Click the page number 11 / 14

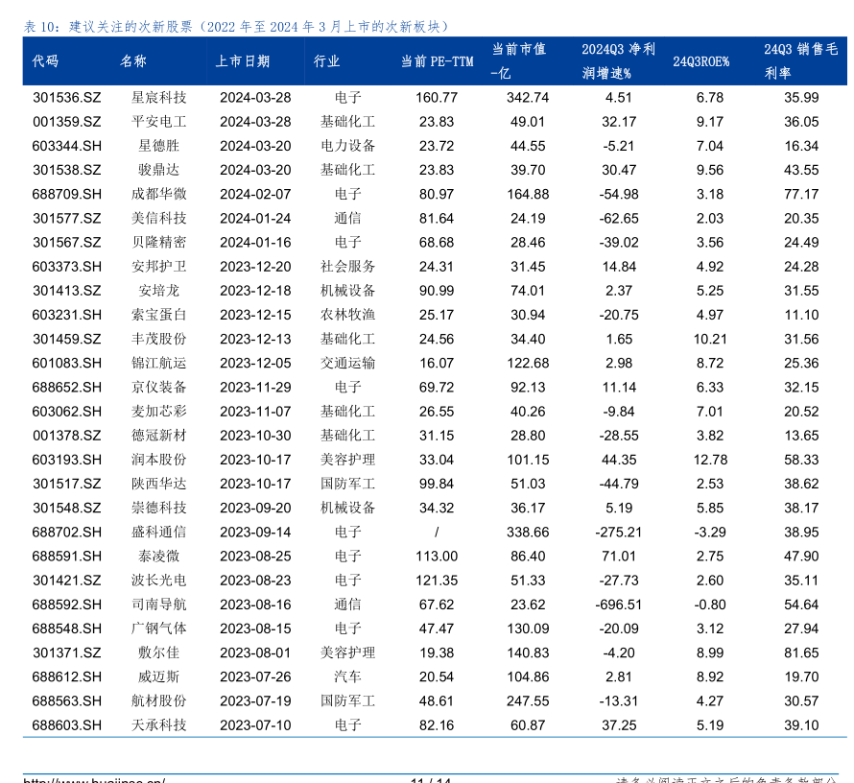[x=431, y=779]
